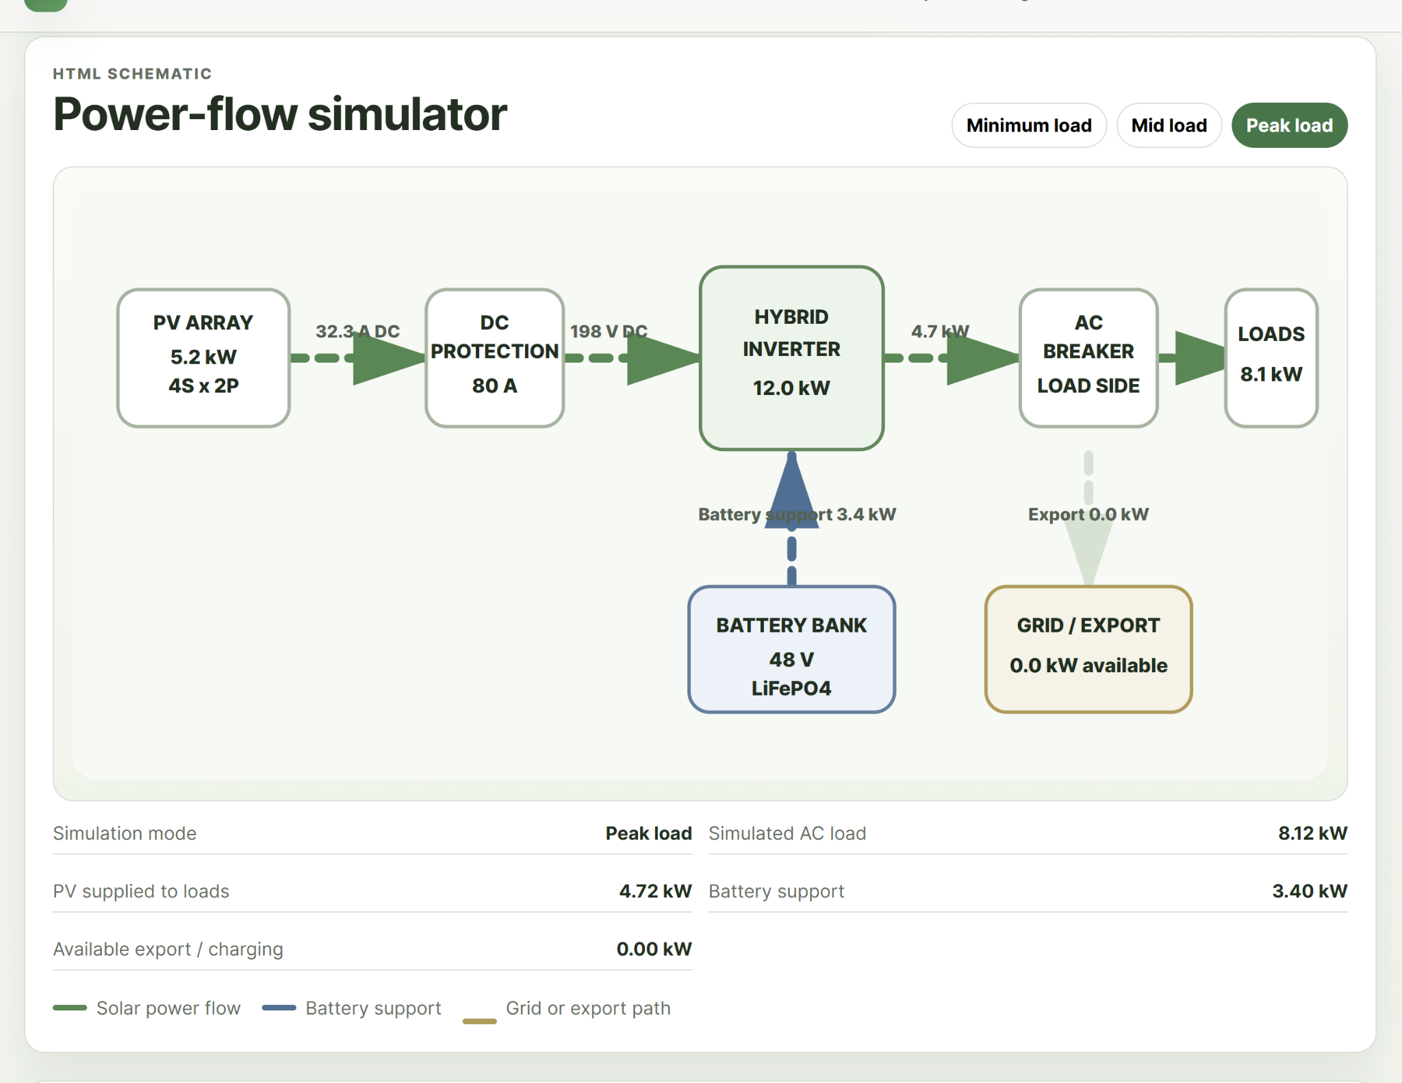
Task: Click the 32.3 A DC flow label
Action: [357, 331]
